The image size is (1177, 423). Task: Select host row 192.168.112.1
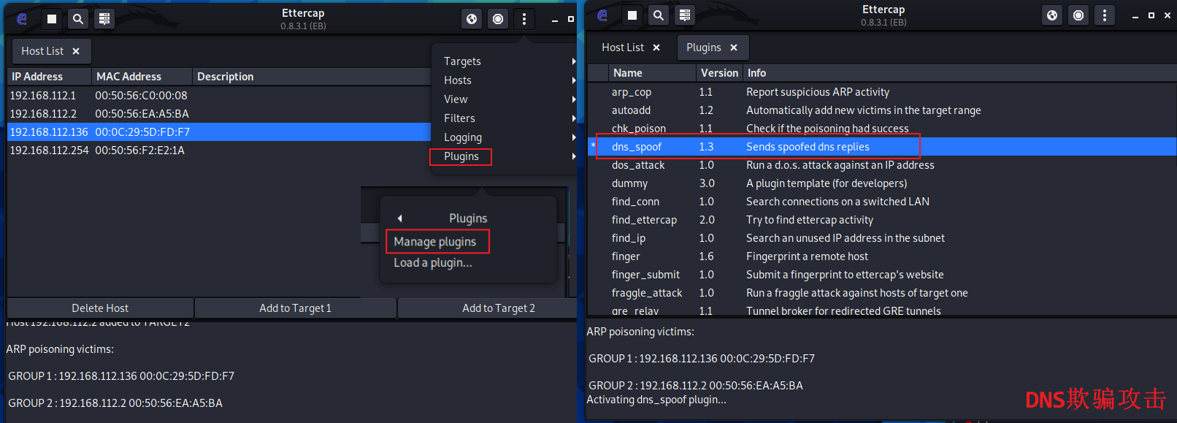click(219, 96)
